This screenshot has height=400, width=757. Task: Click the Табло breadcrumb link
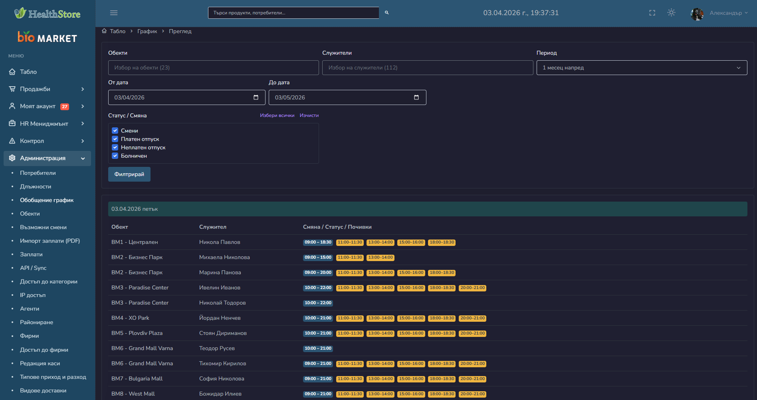tap(118, 31)
